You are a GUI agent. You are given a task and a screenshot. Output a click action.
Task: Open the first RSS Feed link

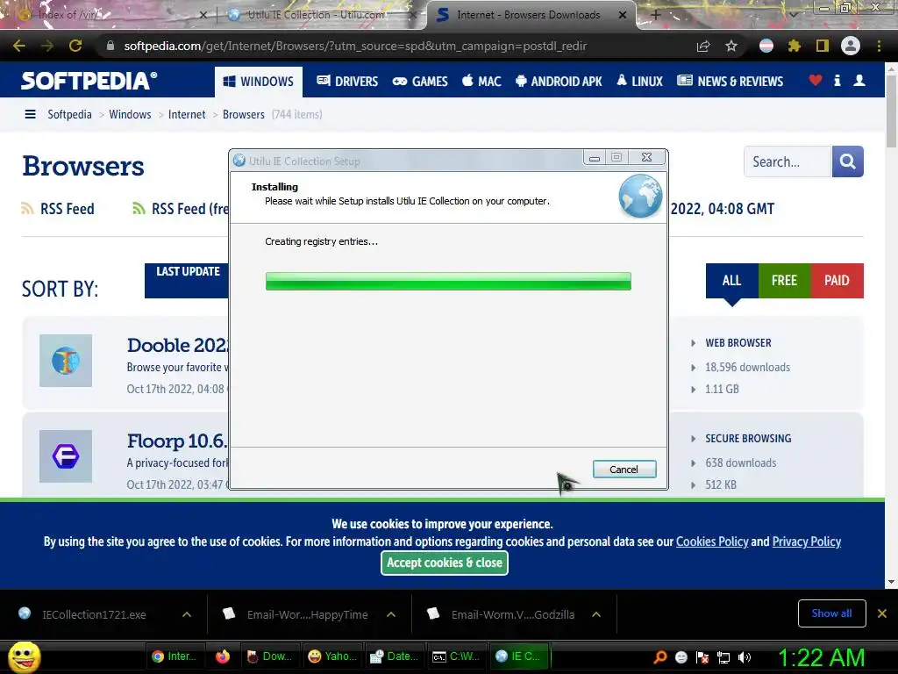tap(58, 209)
